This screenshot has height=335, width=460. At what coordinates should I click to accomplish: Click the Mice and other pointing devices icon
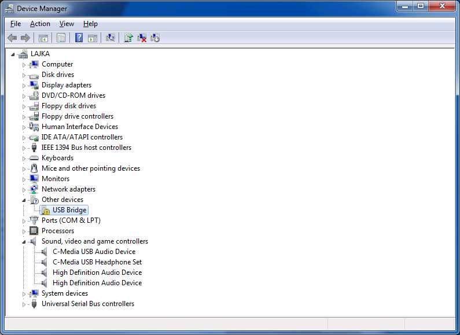coord(34,168)
